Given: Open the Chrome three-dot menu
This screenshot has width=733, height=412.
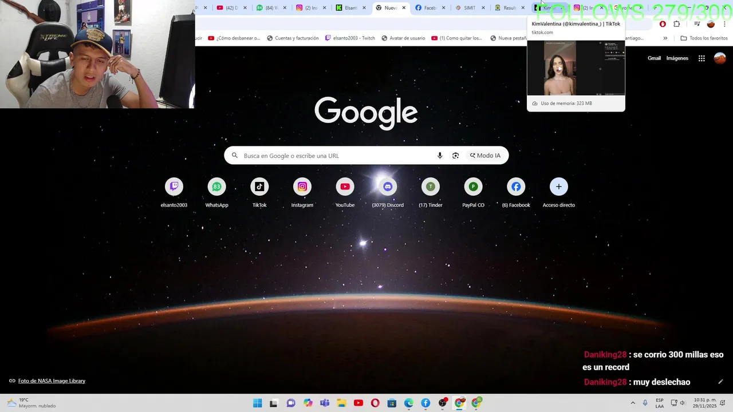Looking at the screenshot, I should pyautogui.click(x=724, y=24).
